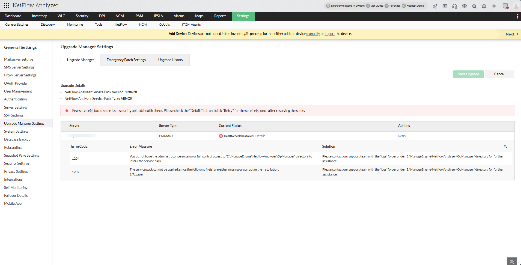Screen dimensions: 521x265
Task: Click the headset support icon
Action: (x=455, y=6)
